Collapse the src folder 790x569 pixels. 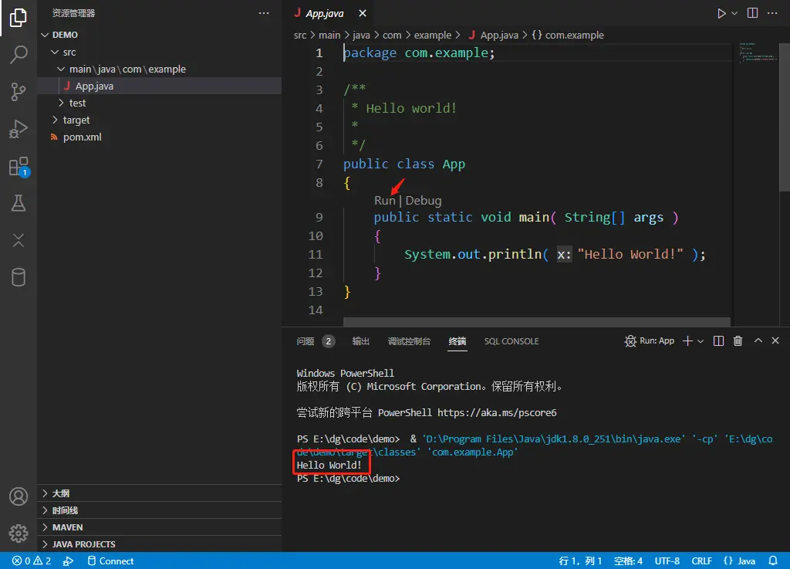pyautogui.click(x=159, y=52)
